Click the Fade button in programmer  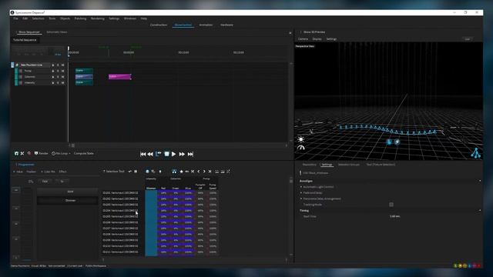[x=45, y=182]
